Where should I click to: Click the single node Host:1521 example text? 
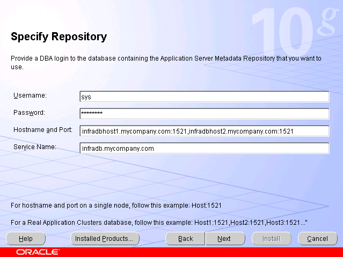[116, 205]
